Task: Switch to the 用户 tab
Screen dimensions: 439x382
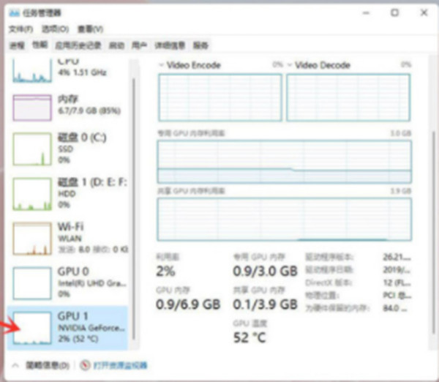Action: pyautogui.click(x=139, y=45)
